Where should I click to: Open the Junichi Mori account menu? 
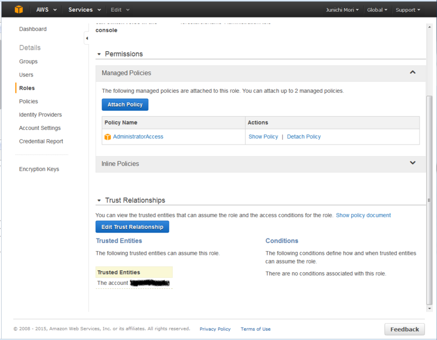click(x=342, y=10)
